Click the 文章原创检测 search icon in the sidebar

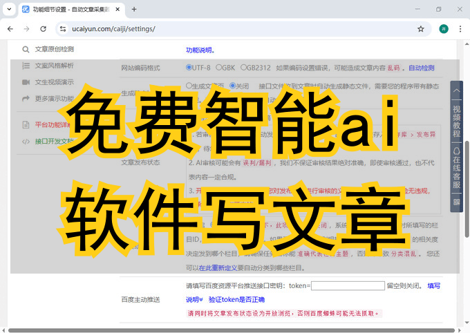point(26,50)
